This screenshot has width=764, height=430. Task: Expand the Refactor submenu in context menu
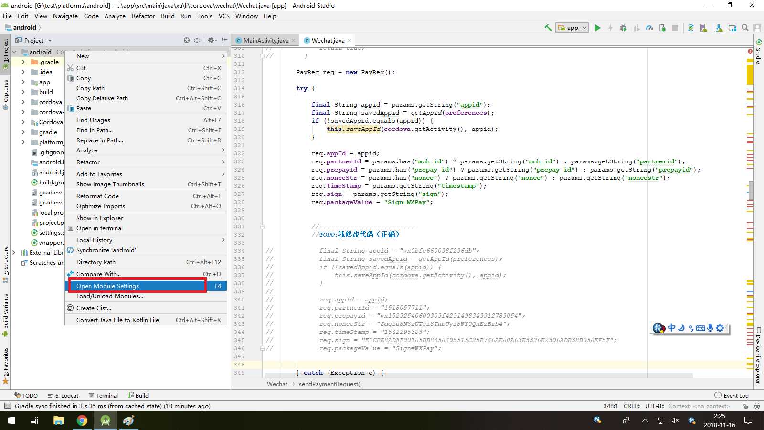point(146,162)
